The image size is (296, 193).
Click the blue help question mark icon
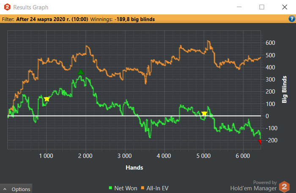pyautogui.click(x=292, y=19)
